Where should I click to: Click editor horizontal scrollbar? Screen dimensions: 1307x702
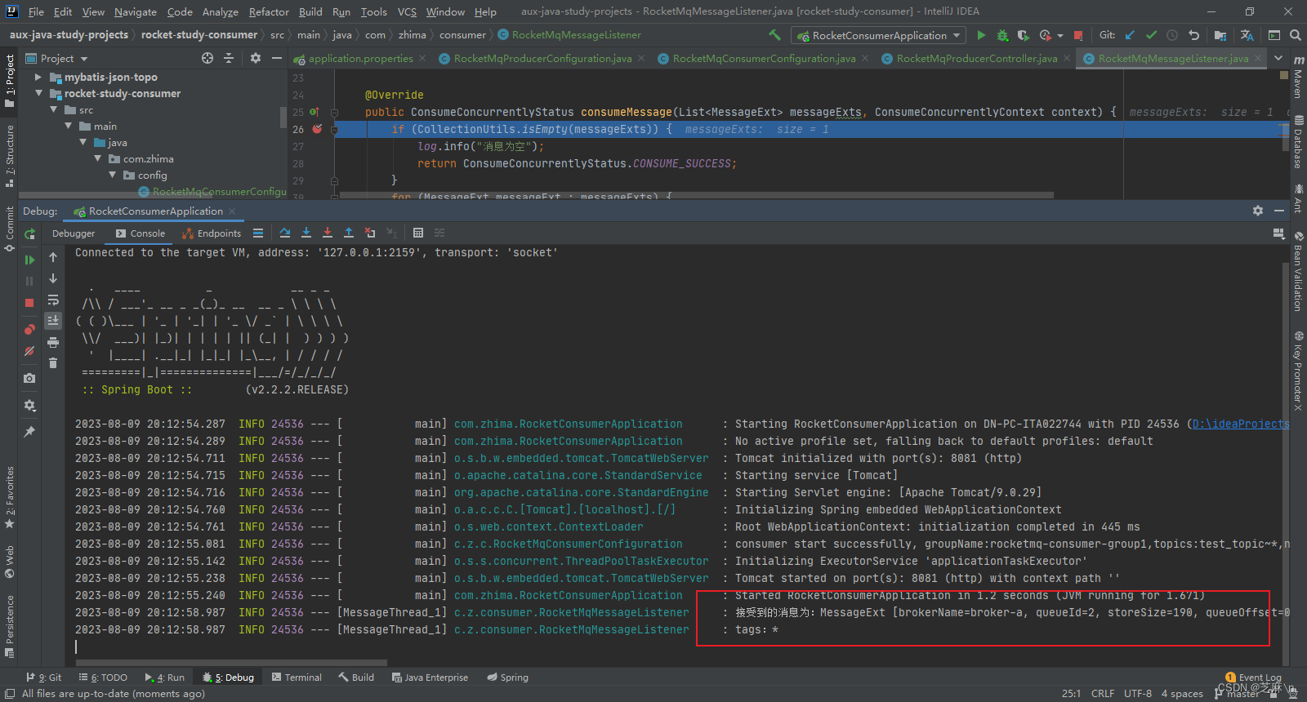click(x=696, y=195)
